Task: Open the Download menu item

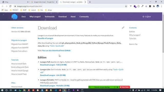Action: click(x=63, y=17)
